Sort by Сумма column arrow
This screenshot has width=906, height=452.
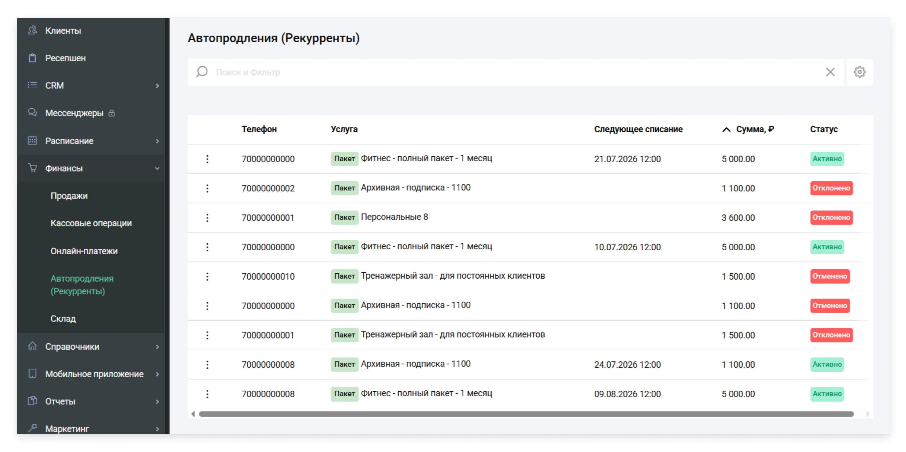point(726,130)
